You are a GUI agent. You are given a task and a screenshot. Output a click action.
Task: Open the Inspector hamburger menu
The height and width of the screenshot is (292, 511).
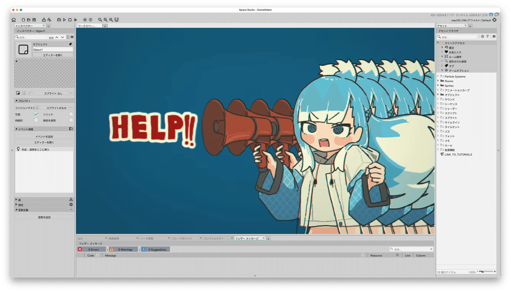(x=72, y=37)
